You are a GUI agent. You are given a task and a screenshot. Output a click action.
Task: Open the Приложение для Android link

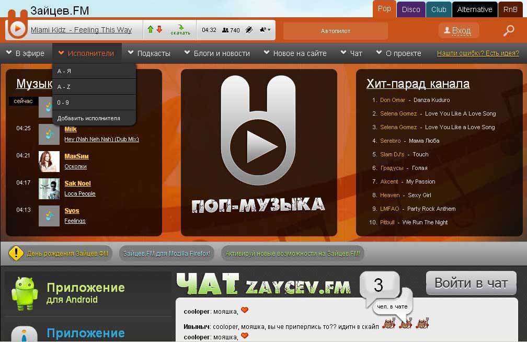click(85, 293)
